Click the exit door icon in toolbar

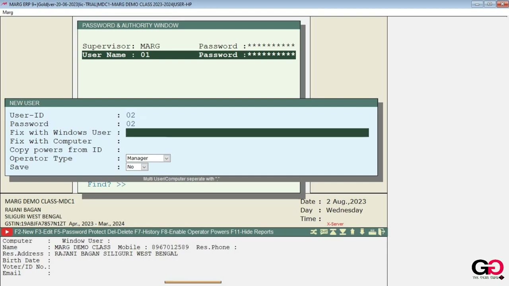[x=382, y=232]
